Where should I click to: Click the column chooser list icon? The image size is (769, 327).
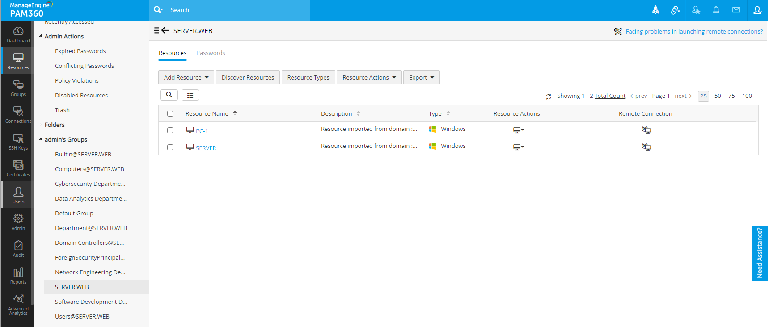point(190,95)
